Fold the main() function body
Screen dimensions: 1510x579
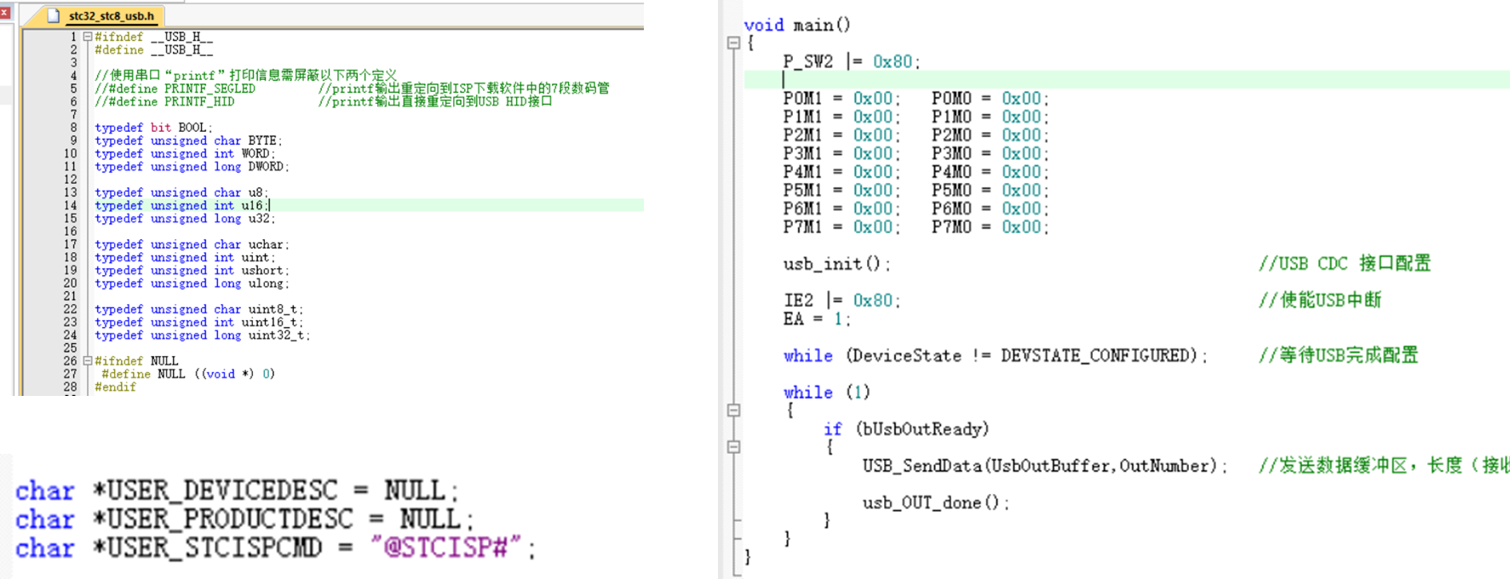[x=733, y=43]
